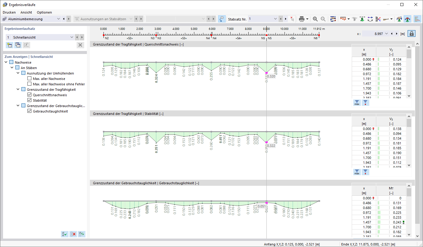Toggle the horizontal bar chart table icon
Image resolution: width=423 pixels, height=247 pixels.
(418, 19)
